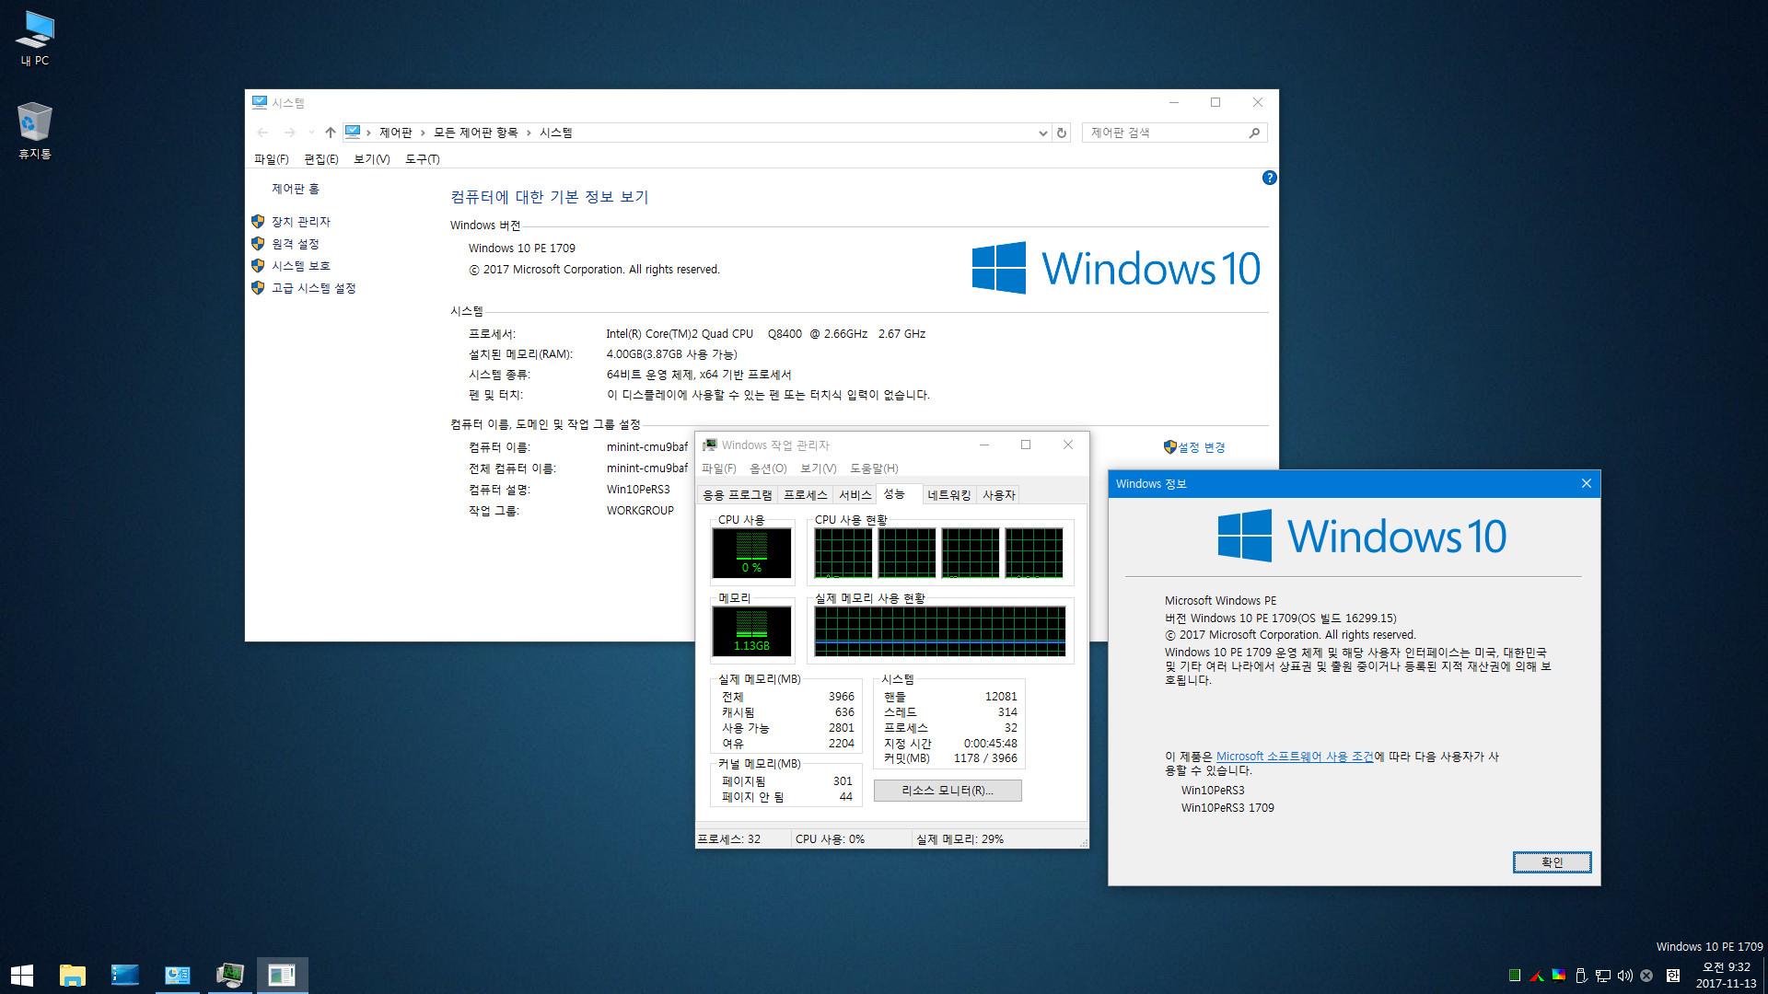Open 파일(F) menu in 시스템 window
Screen dimensions: 1768x994
coord(272,159)
